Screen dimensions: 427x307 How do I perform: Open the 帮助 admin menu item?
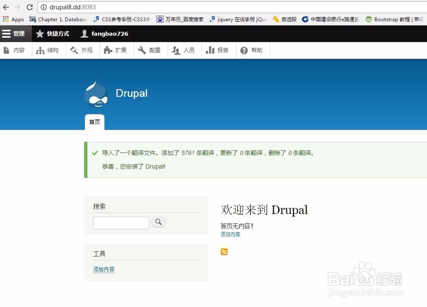point(253,50)
